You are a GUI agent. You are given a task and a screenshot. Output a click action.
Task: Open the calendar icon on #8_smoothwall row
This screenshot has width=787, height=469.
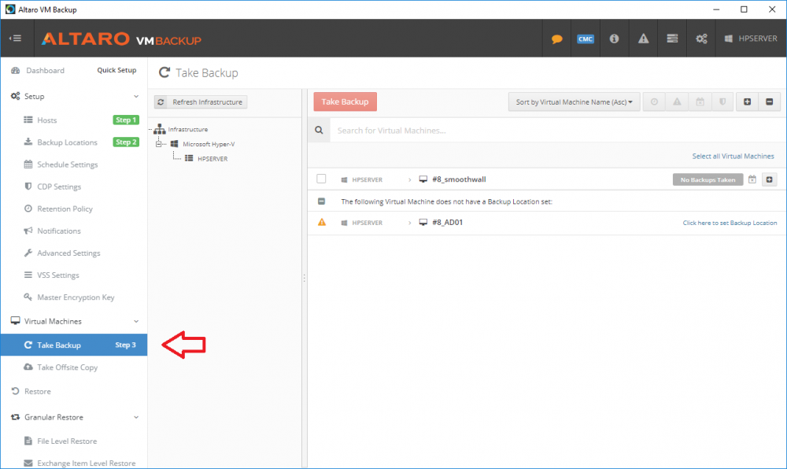(752, 179)
